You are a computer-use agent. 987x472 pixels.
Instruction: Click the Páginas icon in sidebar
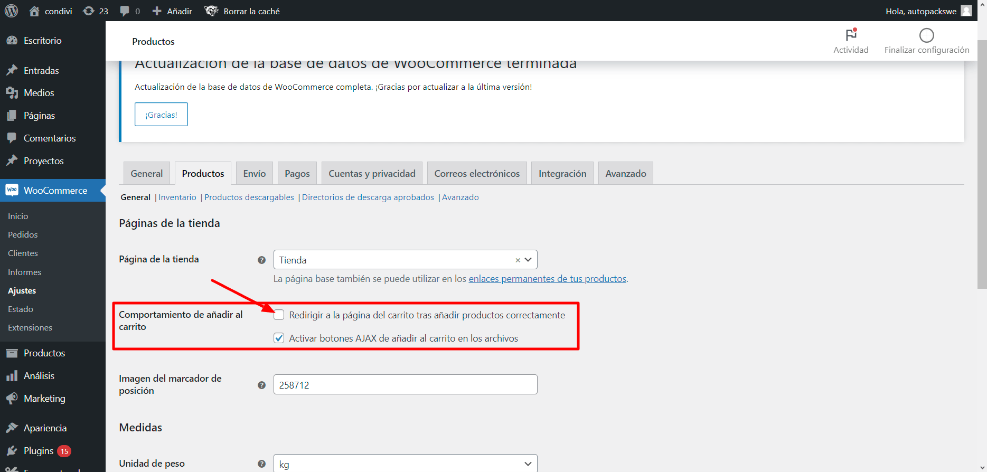point(12,116)
